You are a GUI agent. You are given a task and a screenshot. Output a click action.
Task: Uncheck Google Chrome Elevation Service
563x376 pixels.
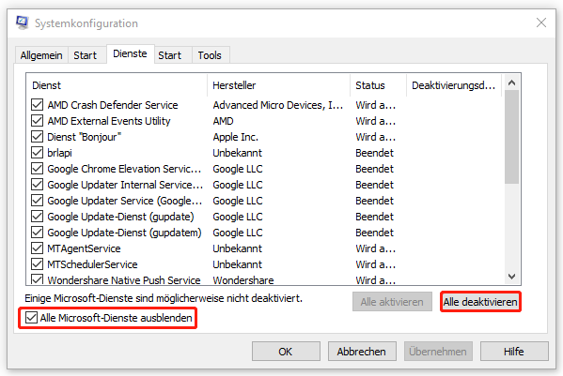point(37,169)
